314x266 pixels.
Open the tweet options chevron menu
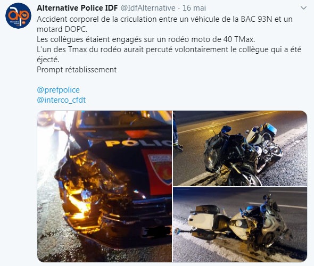303,8
